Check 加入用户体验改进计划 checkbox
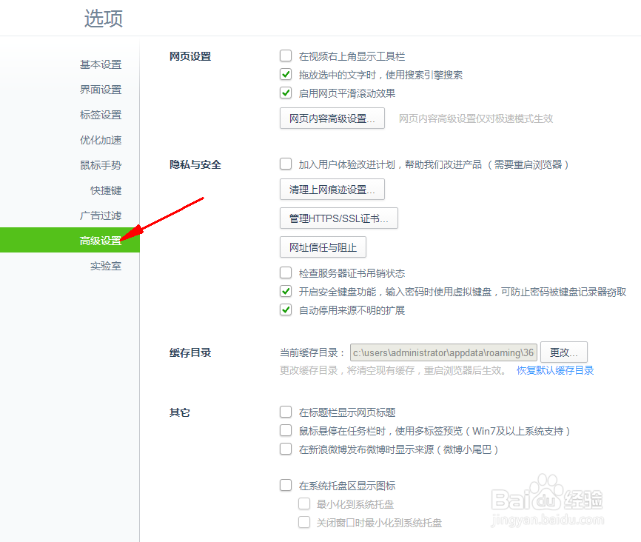The width and height of the screenshot is (641, 542). click(286, 164)
